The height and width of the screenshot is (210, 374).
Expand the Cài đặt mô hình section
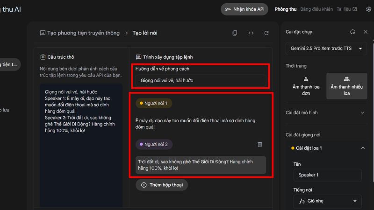[x=326, y=112]
